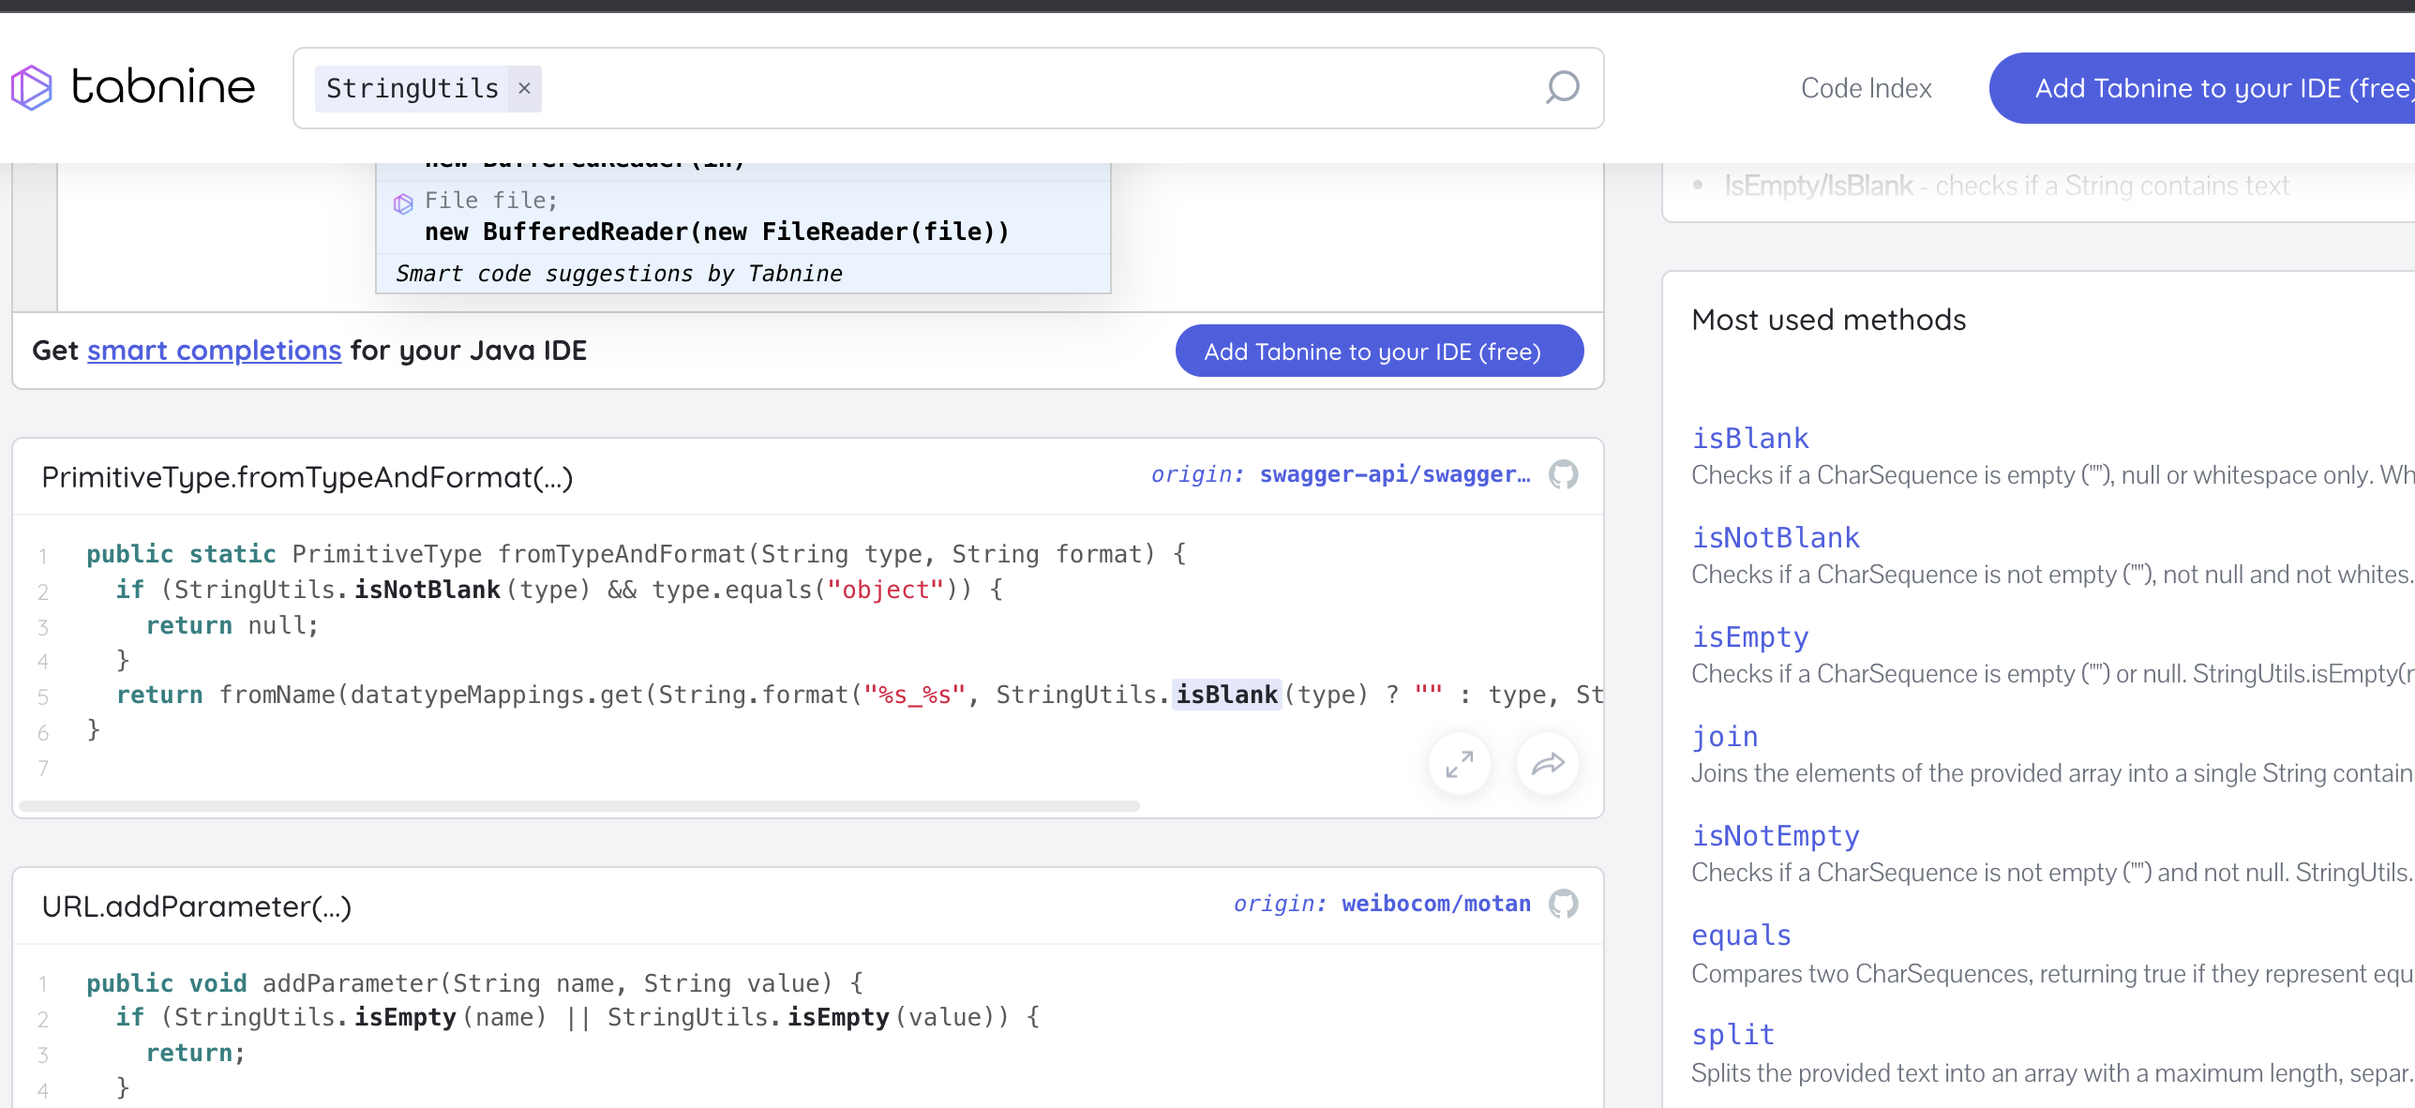The height and width of the screenshot is (1108, 2415).
Task: Open the smart completions link
Action: click(x=214, y=351)
